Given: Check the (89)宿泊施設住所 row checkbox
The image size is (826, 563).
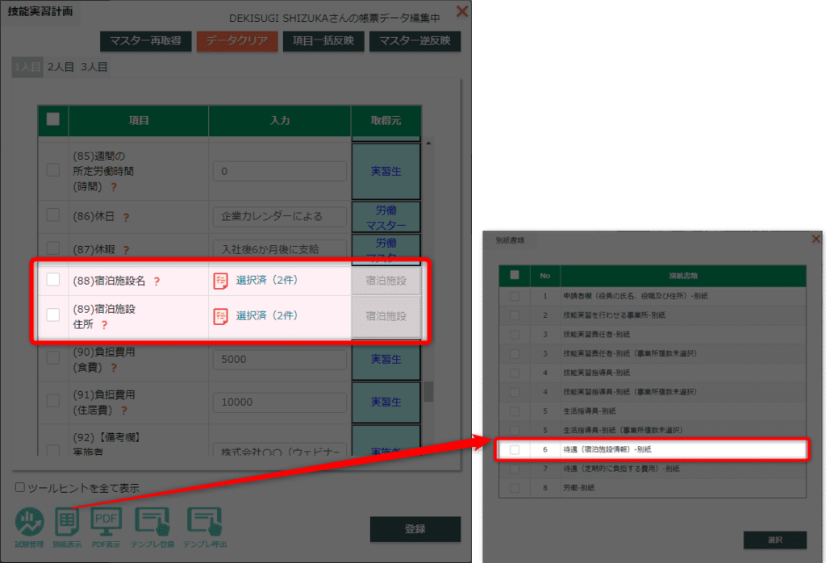Looking at the screenshot, I should point(52,315).
